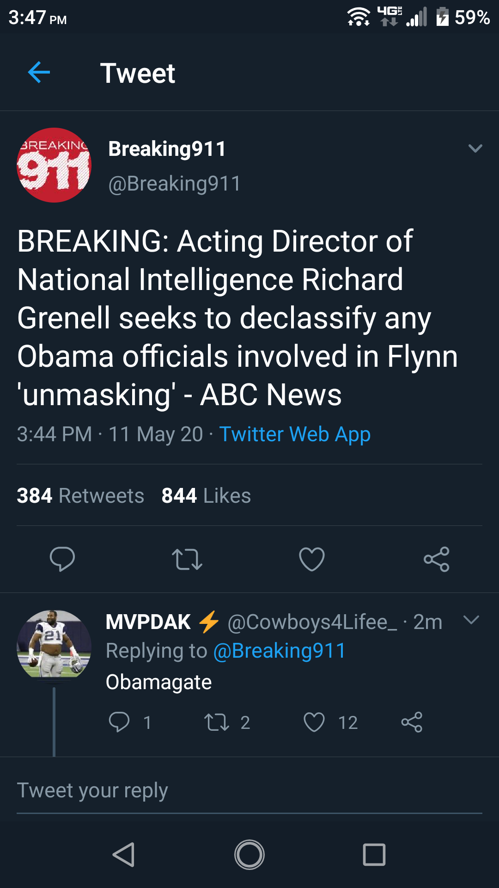The width and height of the screenshot is (499, 888).
Task: Tap the Android recent apps square
Action: (374, 854)
